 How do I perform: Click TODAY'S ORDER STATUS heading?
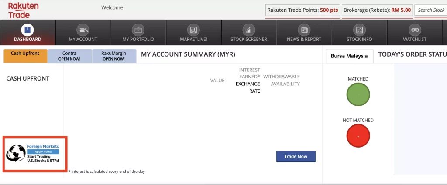pos(413,54)
